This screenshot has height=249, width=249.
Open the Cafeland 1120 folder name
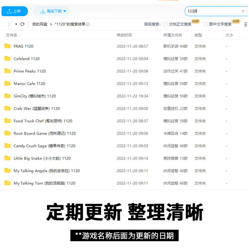27,59
